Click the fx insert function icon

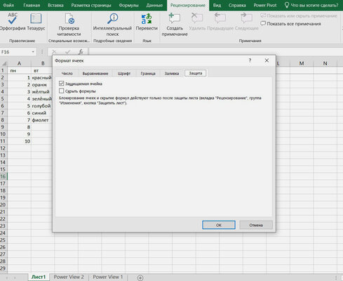(81, 52)
